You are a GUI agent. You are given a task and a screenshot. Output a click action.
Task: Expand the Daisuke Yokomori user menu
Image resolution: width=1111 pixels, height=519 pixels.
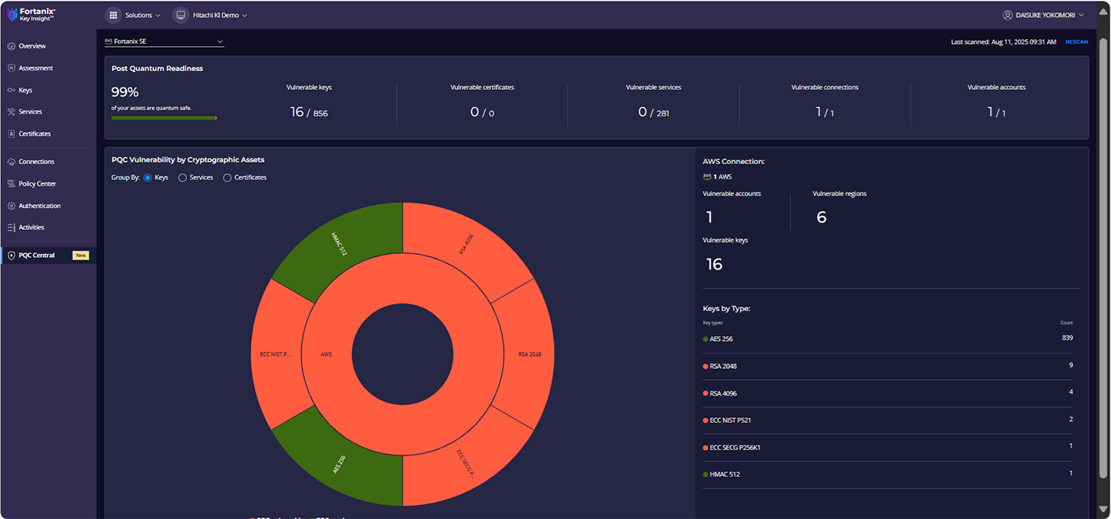coord(1044,15)
